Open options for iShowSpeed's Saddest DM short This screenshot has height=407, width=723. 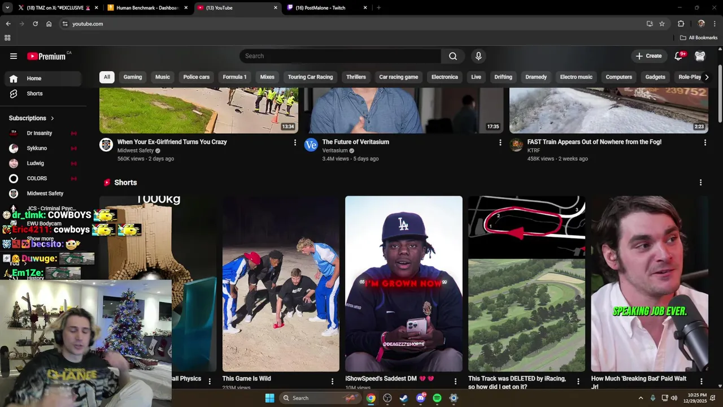pyautogui.click(x=455, y=382)
